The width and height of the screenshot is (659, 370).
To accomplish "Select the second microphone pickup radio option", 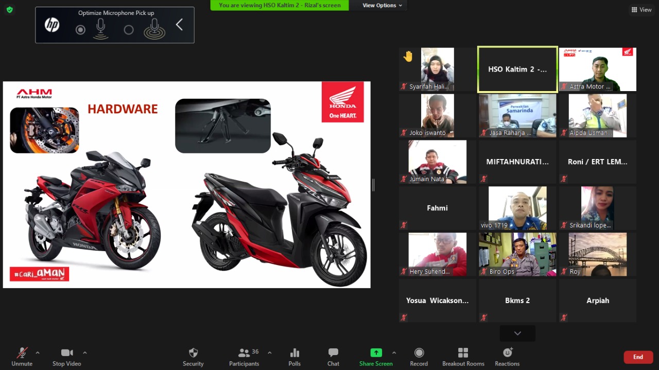I will 129,30.
